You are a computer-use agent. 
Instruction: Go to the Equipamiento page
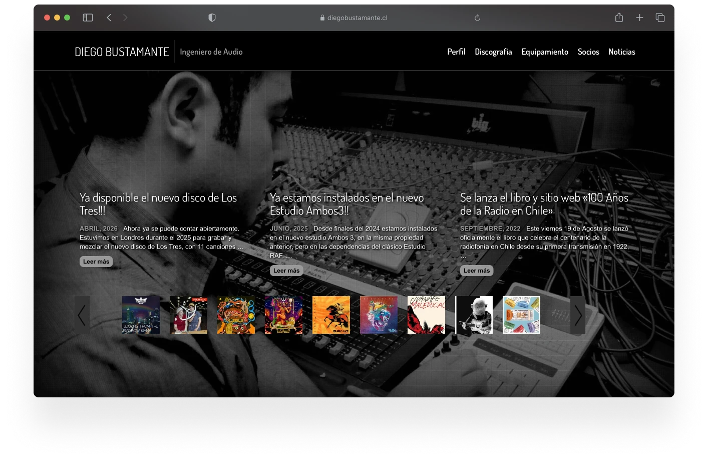(545, 52)
